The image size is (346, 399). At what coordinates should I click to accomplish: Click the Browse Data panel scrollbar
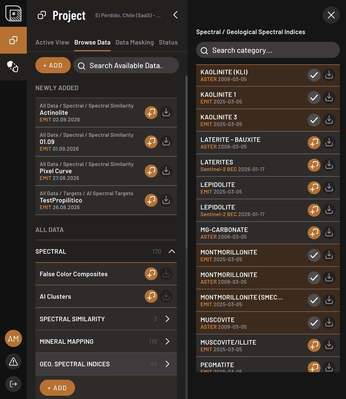[x=187, y=162]
